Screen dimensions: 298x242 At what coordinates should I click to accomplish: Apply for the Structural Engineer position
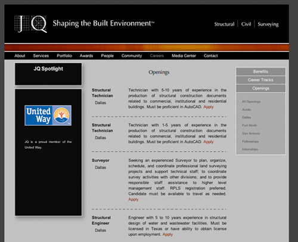pyautogui.click(x=167, y=234)
